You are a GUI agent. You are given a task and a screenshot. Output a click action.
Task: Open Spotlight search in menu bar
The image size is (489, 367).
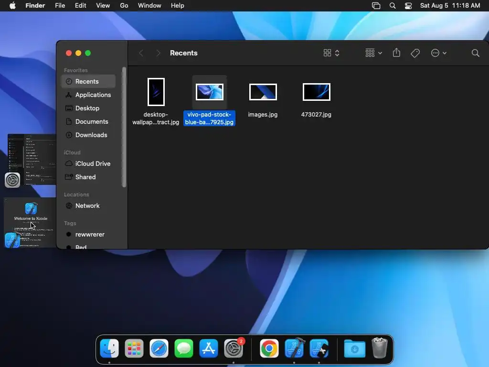click(x=393, y=6)
